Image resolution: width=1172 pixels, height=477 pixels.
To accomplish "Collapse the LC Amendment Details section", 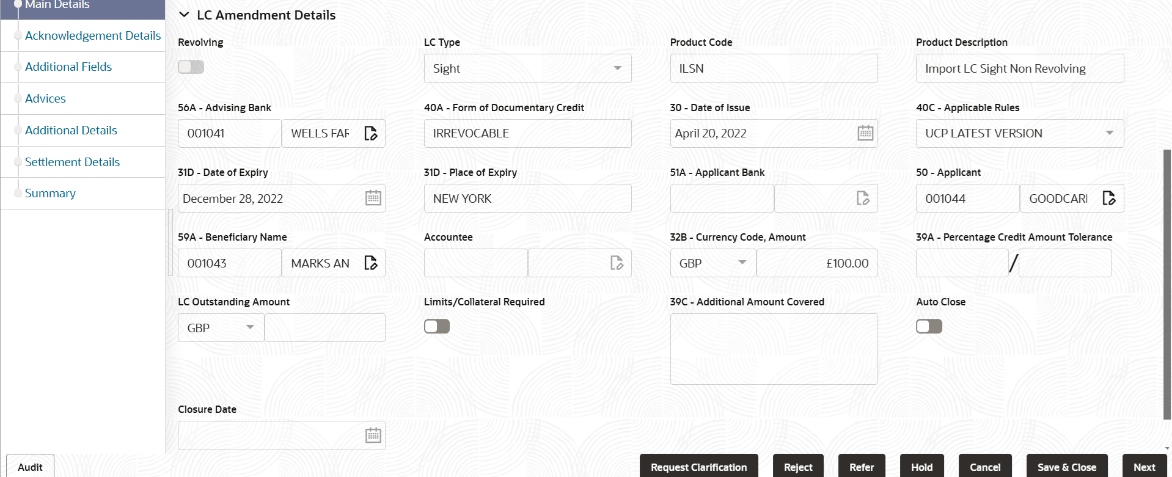I will 184,15.
